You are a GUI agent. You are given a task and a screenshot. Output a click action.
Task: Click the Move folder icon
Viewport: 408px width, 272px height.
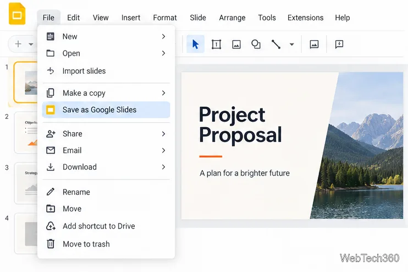coord(51,209)
